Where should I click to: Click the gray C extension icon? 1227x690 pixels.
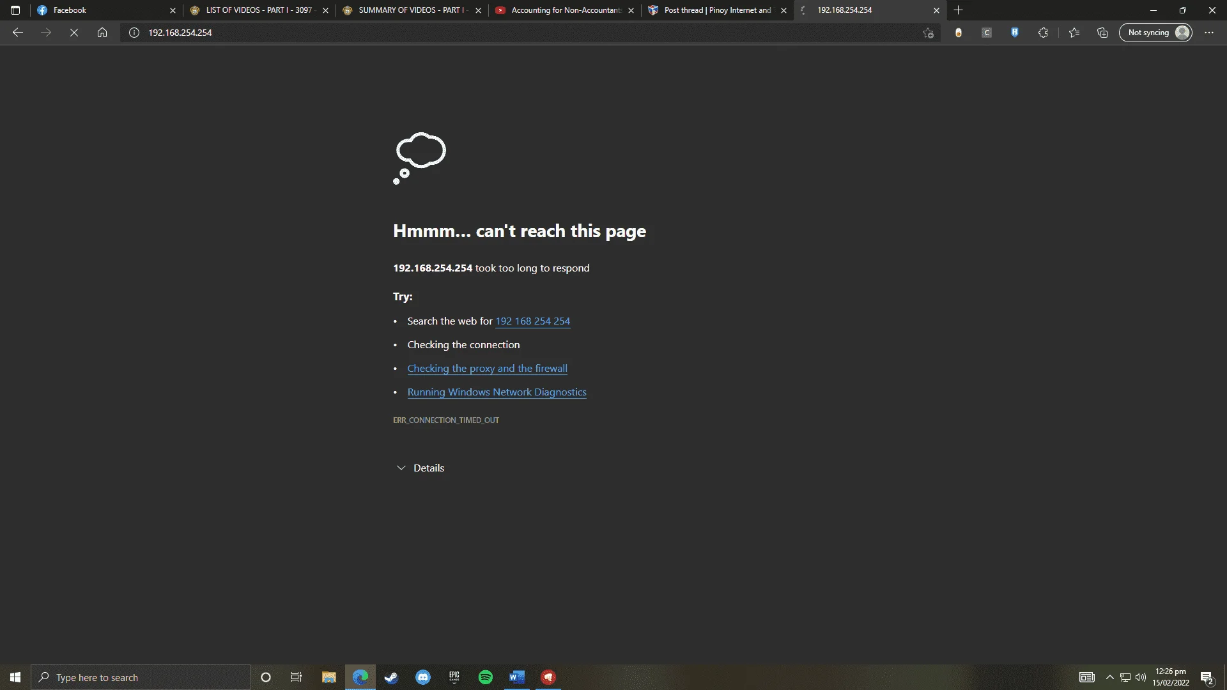(x=987, y=33)
